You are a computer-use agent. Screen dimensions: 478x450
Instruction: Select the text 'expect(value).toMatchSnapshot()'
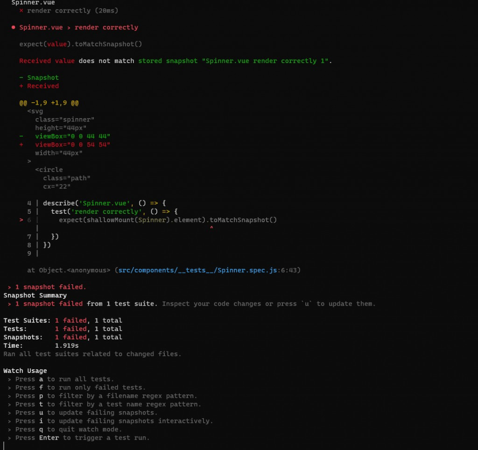tap(80, 44)
